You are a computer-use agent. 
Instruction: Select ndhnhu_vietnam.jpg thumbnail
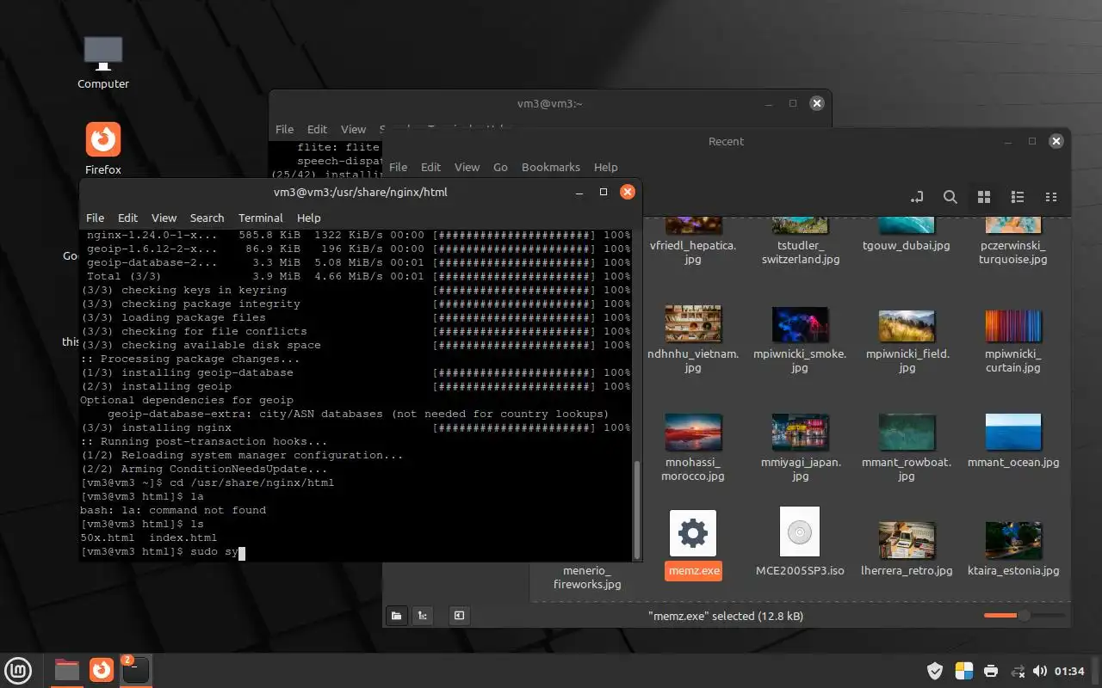(693, 325)
